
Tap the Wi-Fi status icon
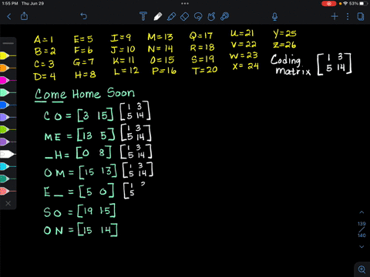tap(345, 4)
